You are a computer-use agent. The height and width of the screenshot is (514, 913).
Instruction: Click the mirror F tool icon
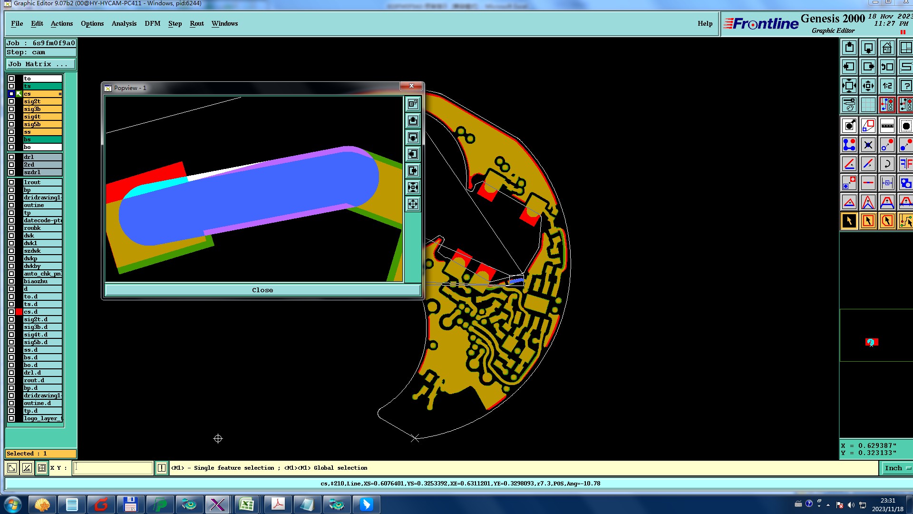(905, 164)
